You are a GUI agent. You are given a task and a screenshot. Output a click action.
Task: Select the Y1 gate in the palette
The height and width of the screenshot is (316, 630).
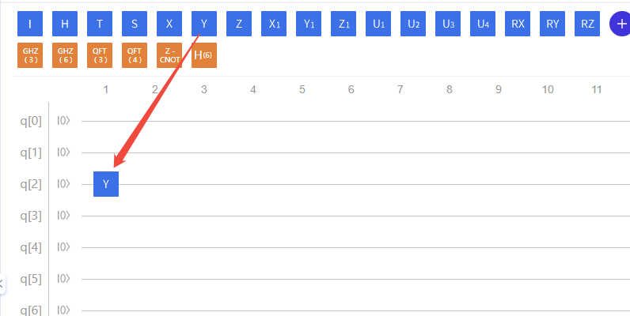(309, 24)
